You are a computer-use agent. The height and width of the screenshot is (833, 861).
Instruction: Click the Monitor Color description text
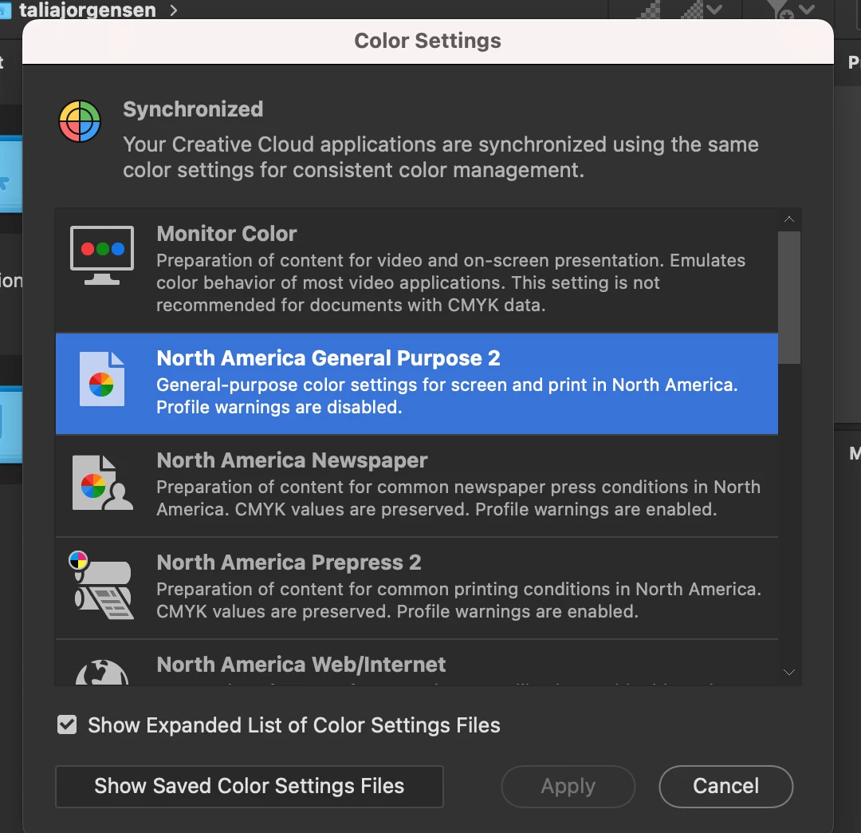pyautogui.click(x=450, y=282)
